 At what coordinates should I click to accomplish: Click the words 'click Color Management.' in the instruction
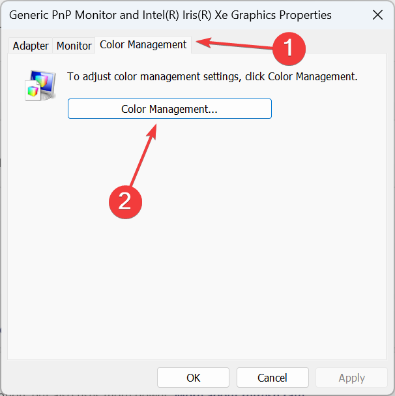(301, 76)
